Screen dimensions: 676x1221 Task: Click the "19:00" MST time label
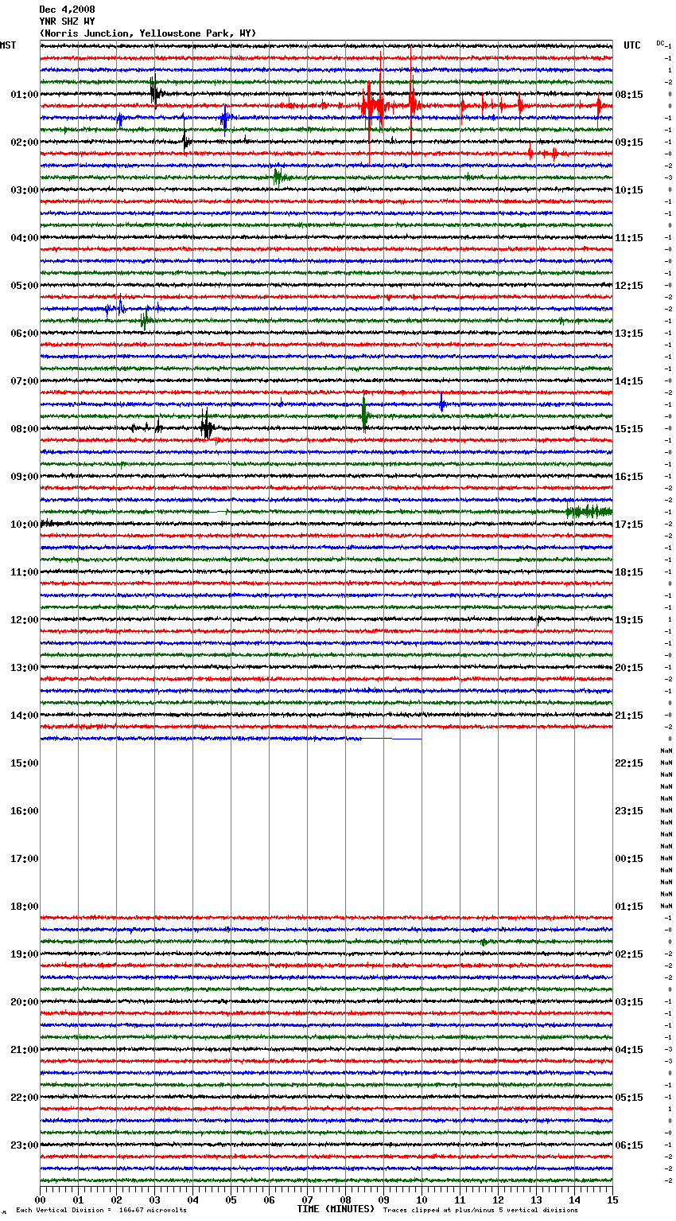coord(25,954)
